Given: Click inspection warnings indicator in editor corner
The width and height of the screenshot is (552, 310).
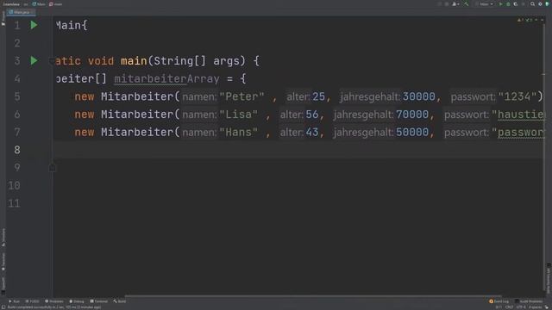Looking at the screenshot, I should 525,20.
